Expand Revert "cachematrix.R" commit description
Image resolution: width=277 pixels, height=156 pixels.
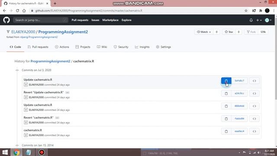pyautogui.click(x=57, y=118)
